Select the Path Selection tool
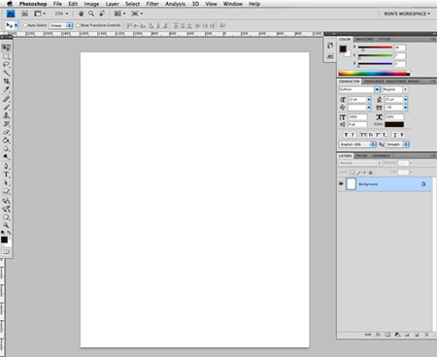Image resolution: width=437 pixels, height=357 pixels. coord(6,183)
